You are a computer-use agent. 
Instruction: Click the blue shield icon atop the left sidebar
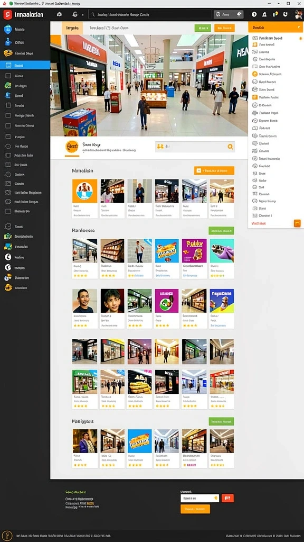coord(8,30)
